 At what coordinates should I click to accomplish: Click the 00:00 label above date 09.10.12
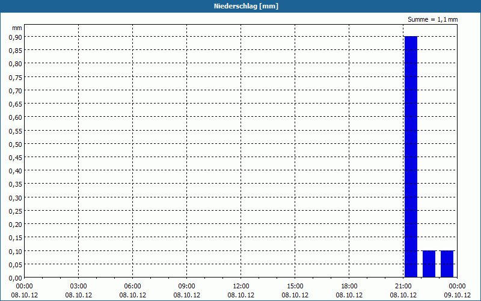457,287
